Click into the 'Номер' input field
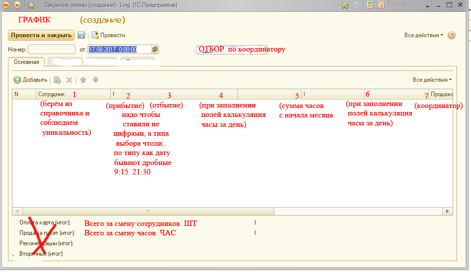This screenshot has width=471, height=272. pyautogui.click(x=52, y=50)
